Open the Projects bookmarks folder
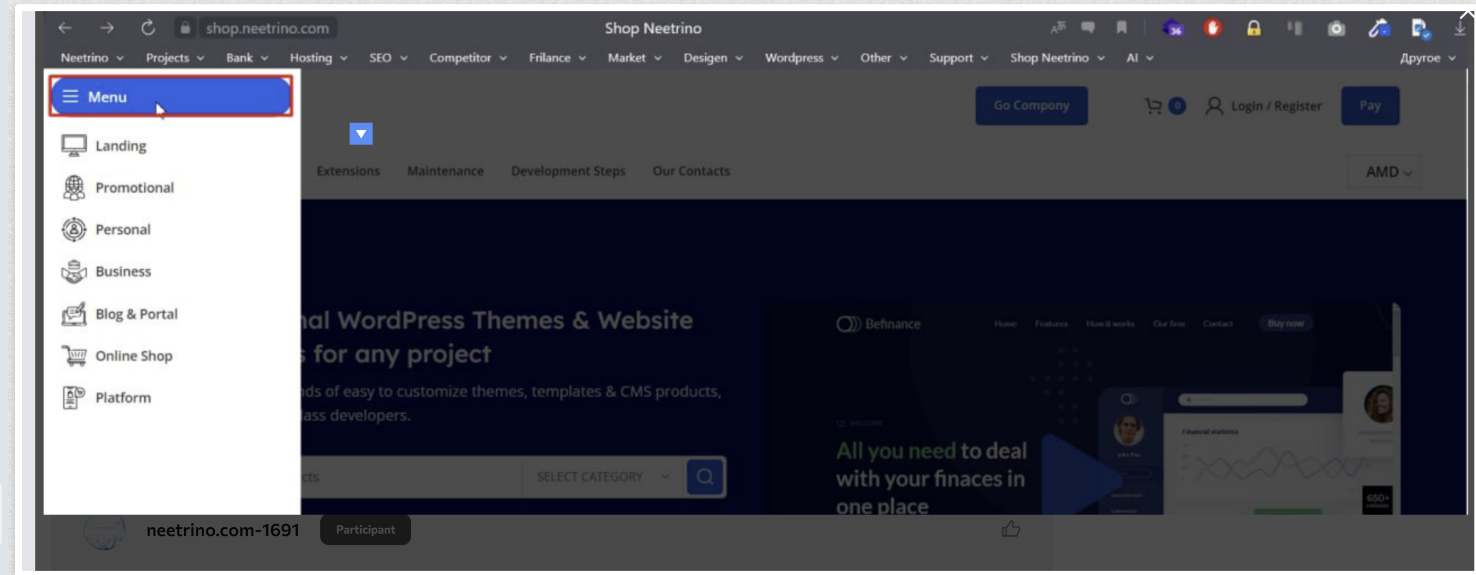The image size is (1476, 575). click(x=175, y=58)
